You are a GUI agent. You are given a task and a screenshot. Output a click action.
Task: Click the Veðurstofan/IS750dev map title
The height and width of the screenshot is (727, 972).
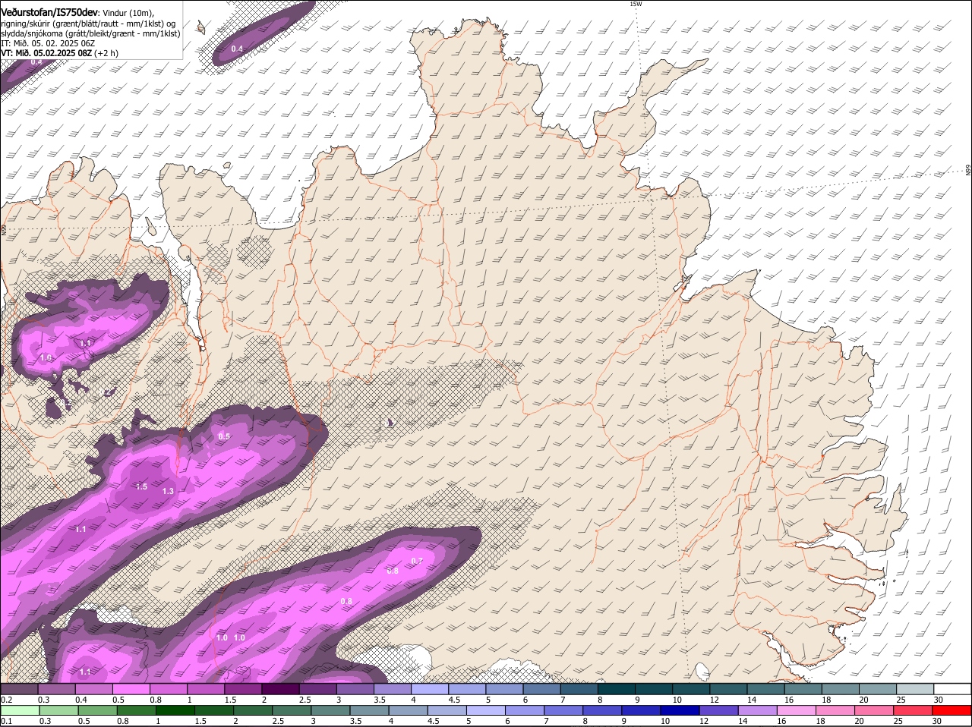point(49,11)
